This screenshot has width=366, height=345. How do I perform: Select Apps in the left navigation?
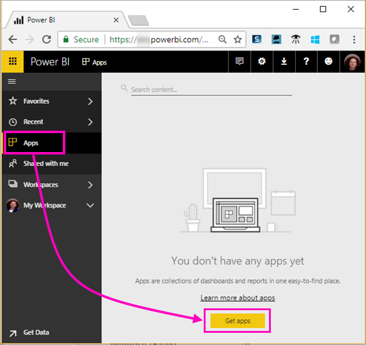(x=51, y=143)
